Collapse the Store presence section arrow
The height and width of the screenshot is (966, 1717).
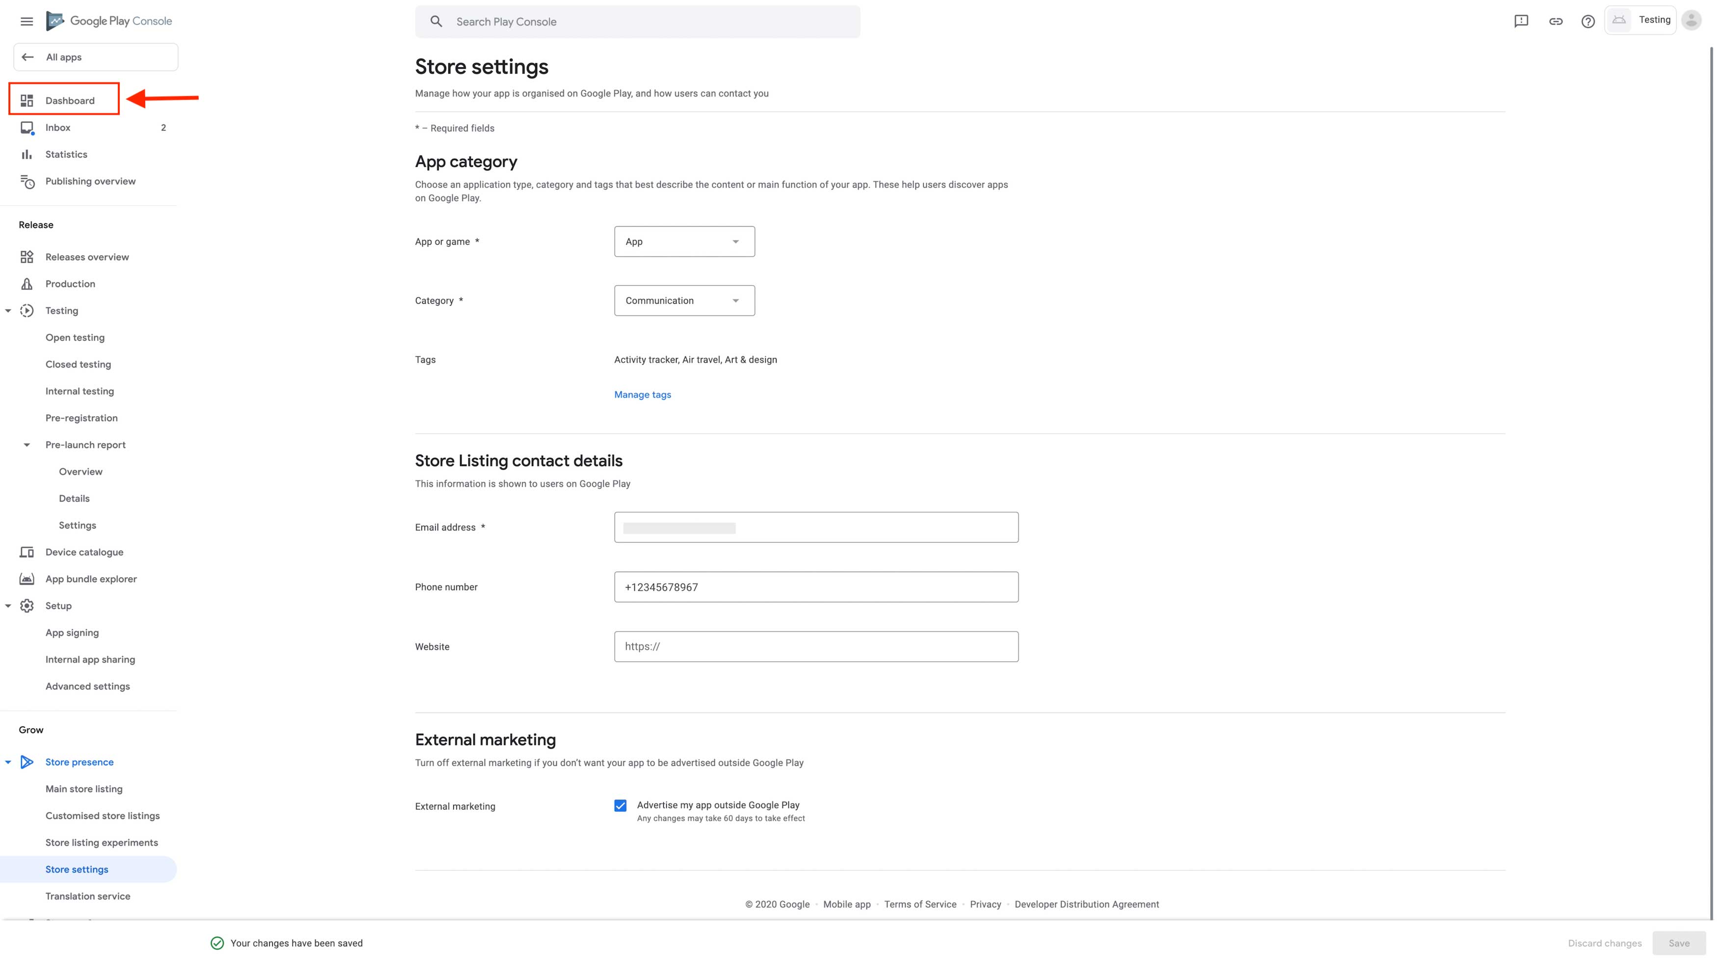click(8, 762)
